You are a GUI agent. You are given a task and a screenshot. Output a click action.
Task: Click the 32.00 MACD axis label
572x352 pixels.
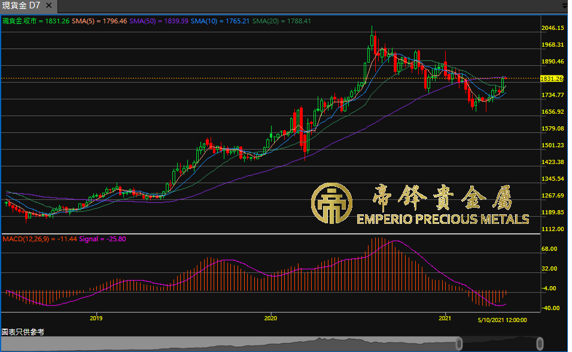click(x=549, y=269)
